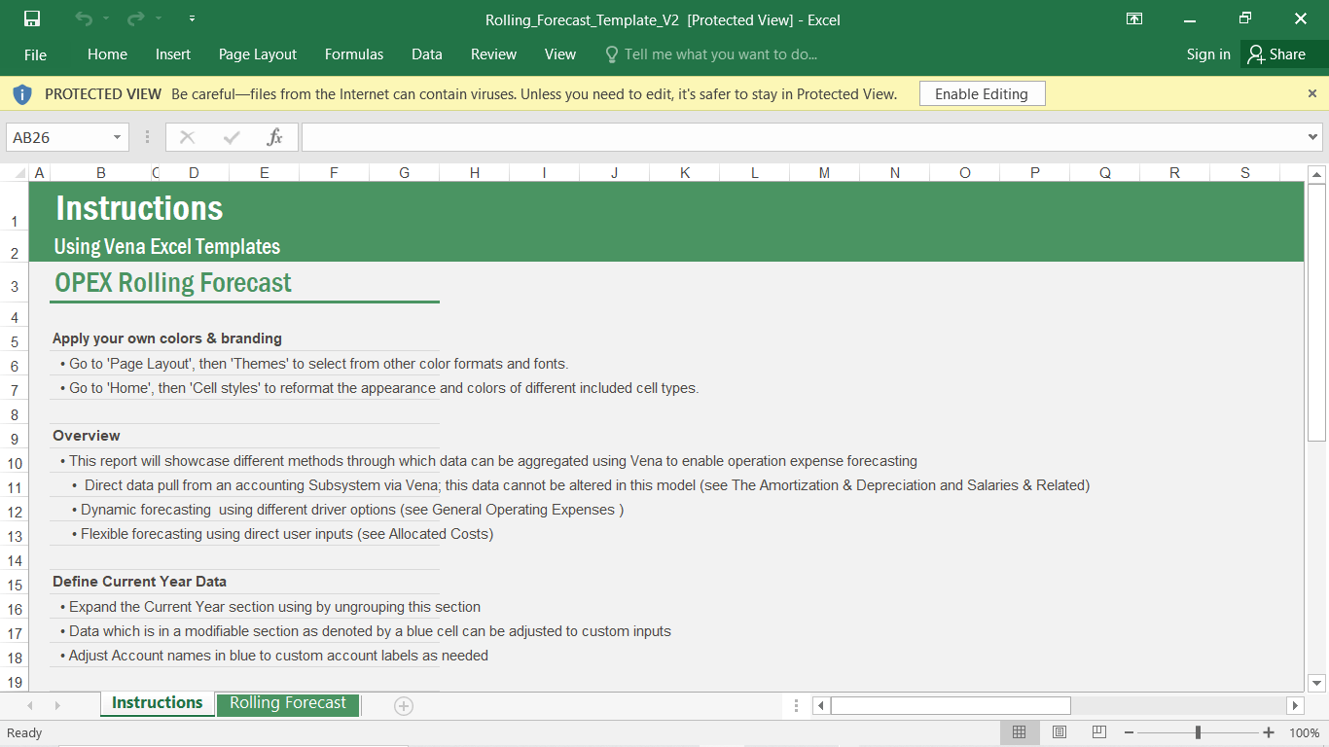The image size is (1329, 747).
Task: Switch to the Instructions sheet tab
Action: click(x=157, y=703)
